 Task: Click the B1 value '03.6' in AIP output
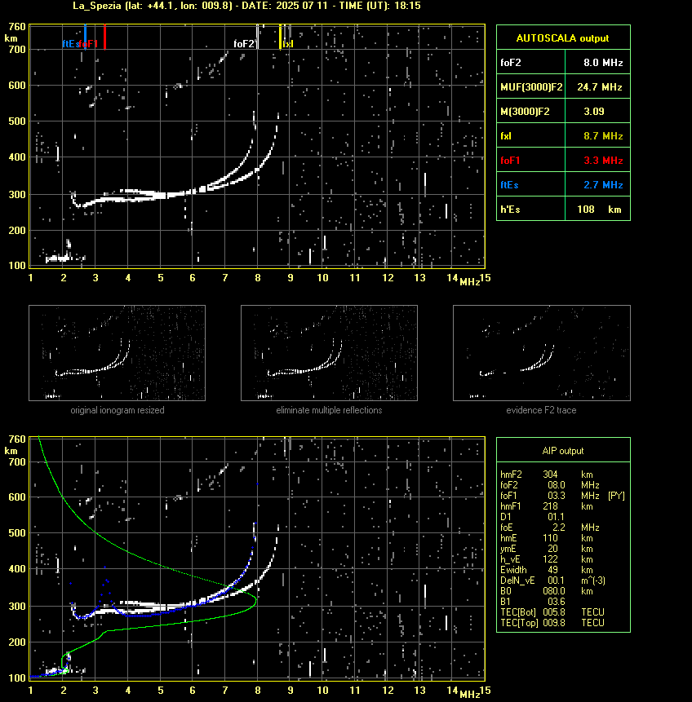557,602
